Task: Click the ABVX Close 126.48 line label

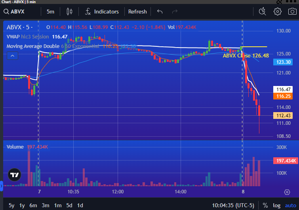Action: click(246, 55)
